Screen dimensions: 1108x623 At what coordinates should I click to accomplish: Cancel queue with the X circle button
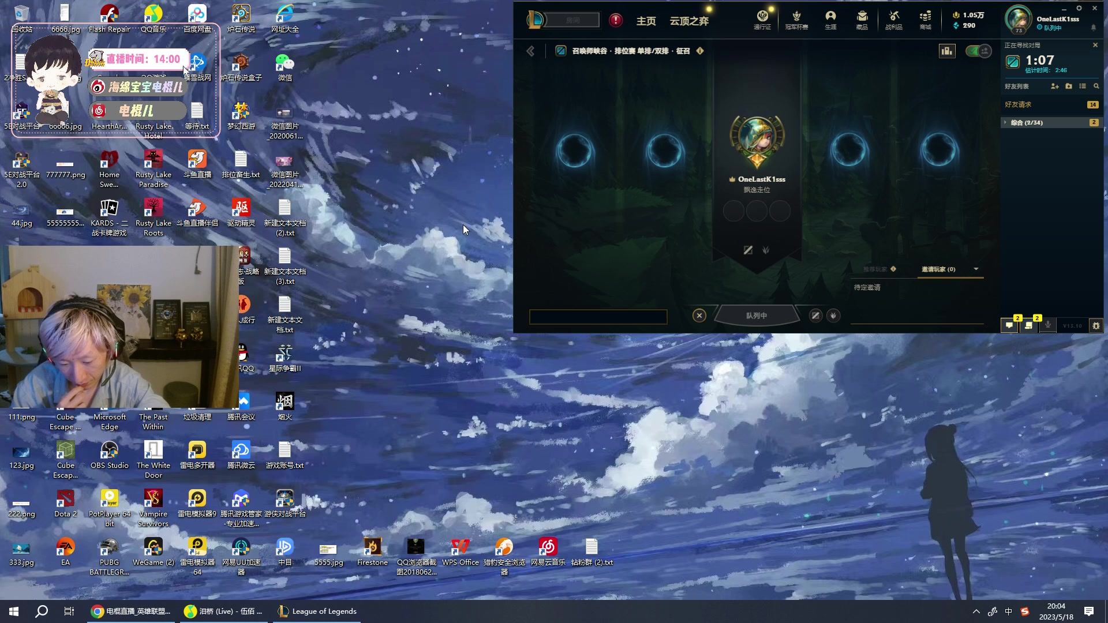pos(699,316)
